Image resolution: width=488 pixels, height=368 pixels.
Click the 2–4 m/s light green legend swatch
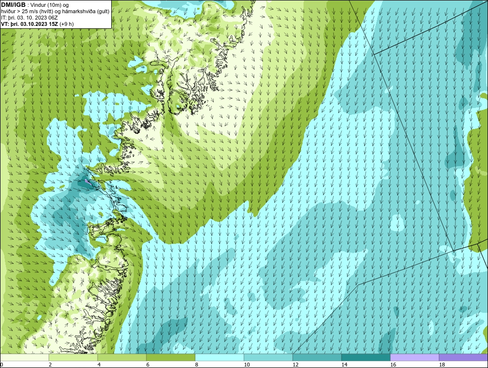(73, 357)
